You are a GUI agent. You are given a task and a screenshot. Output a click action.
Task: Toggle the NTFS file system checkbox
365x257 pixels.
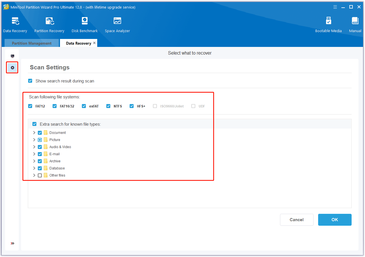click(x=108, y=106)
